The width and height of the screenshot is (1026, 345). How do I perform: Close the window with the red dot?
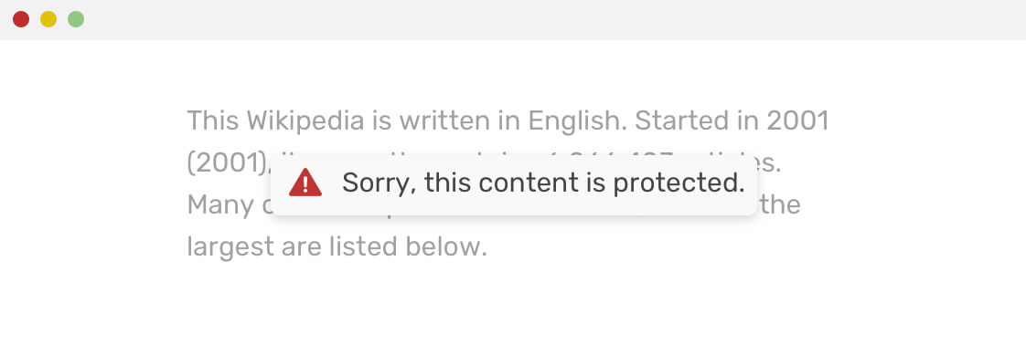[21, 19]
